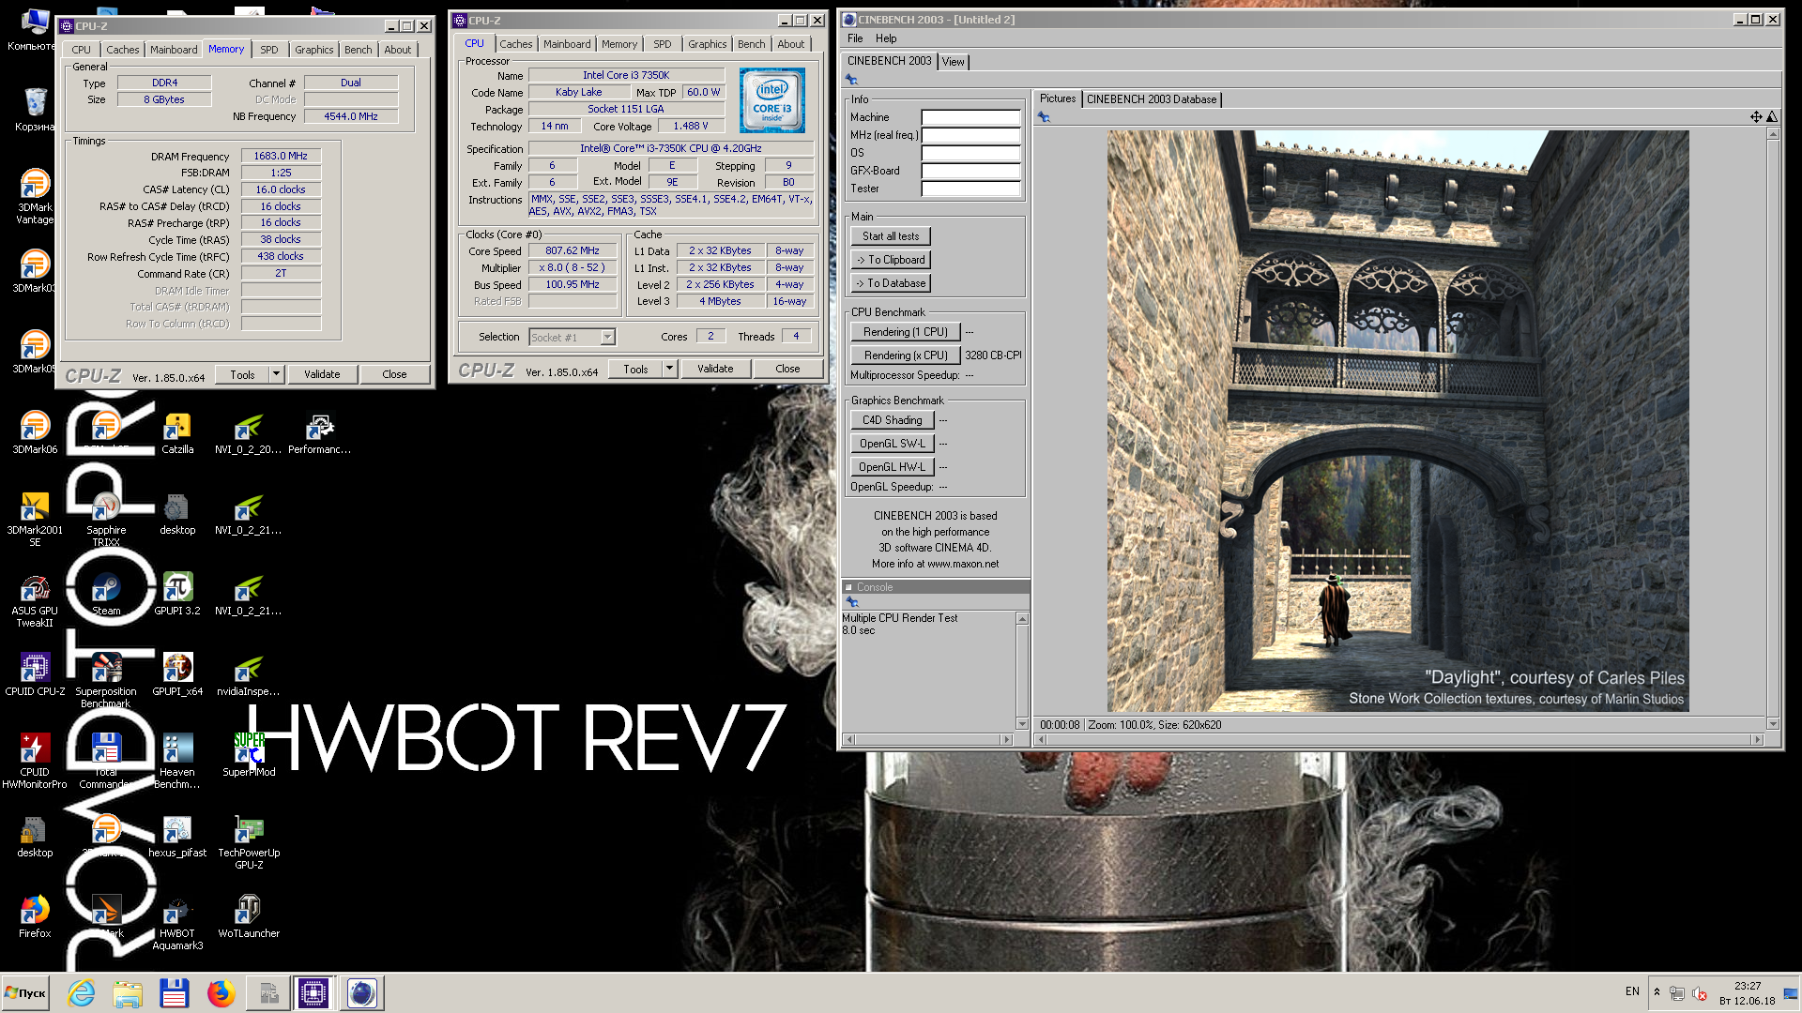
Task: Click the GFX-Board input field
Action: tap(970, 171)
